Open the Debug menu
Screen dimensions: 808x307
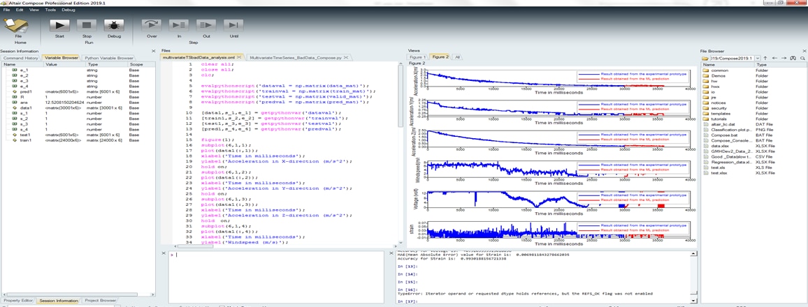click(x=68, y=10)
